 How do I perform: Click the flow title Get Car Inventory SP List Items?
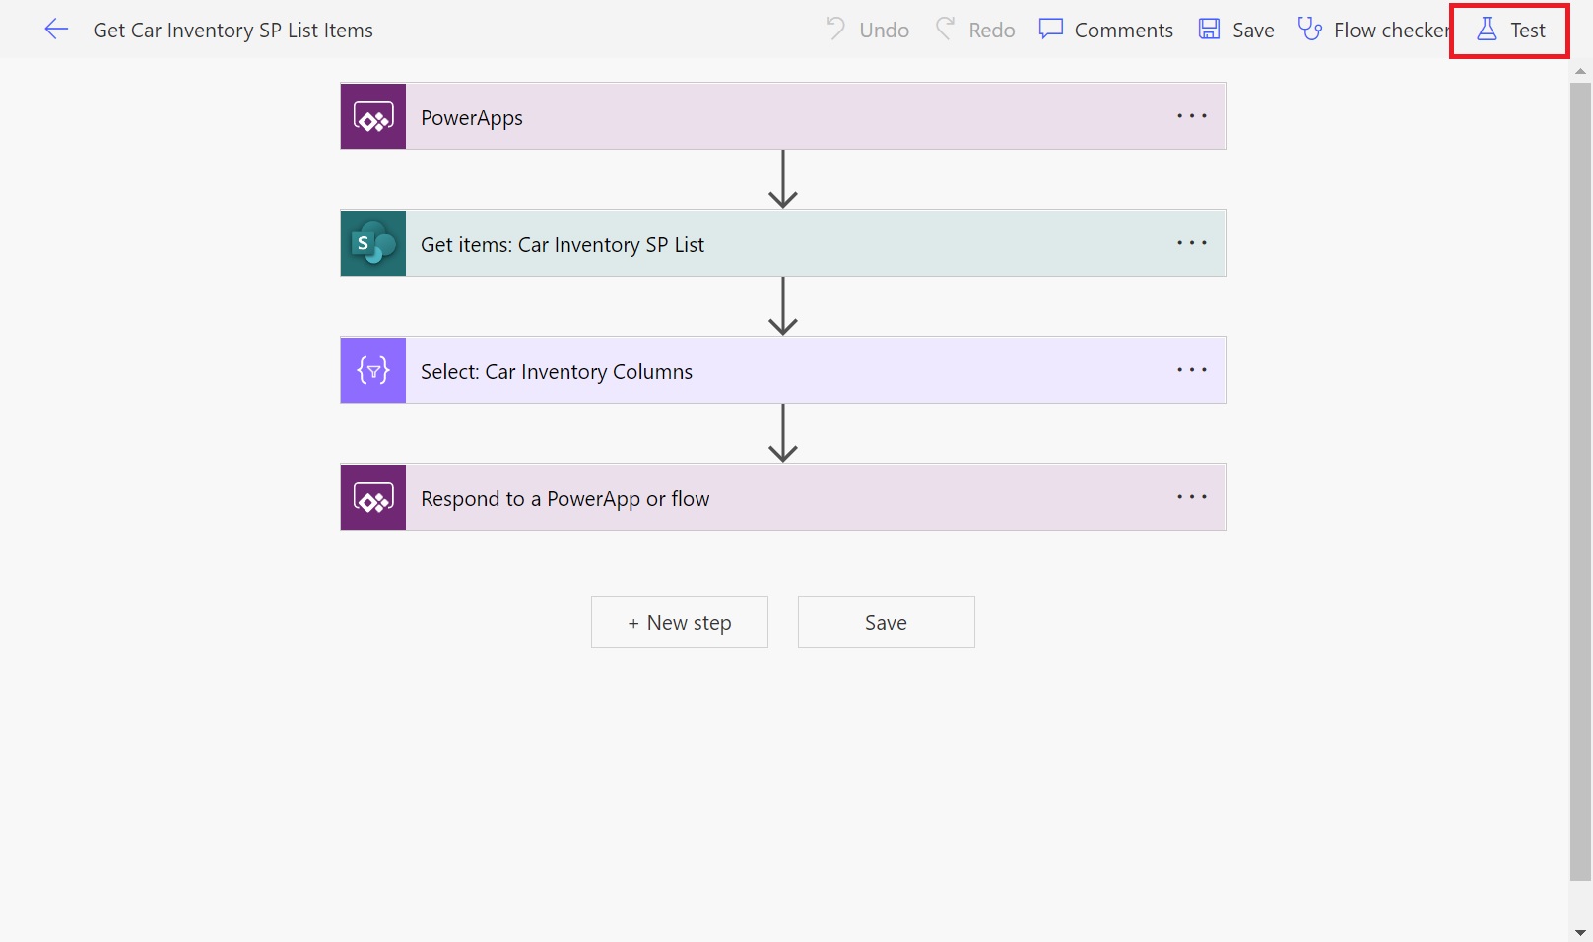(232, 30)
